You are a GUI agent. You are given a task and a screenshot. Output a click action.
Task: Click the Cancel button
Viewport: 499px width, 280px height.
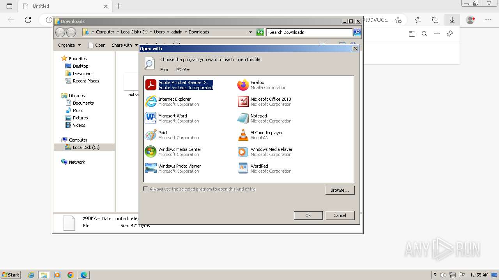click(340, 215)
